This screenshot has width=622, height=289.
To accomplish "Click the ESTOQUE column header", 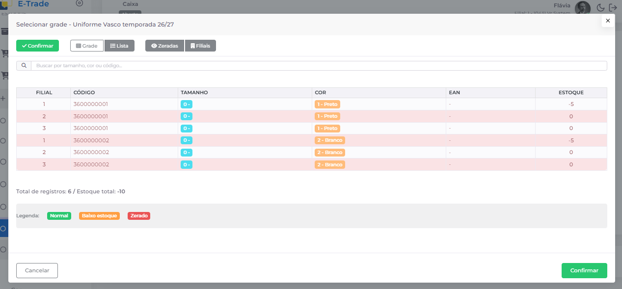I will [571, 92].
